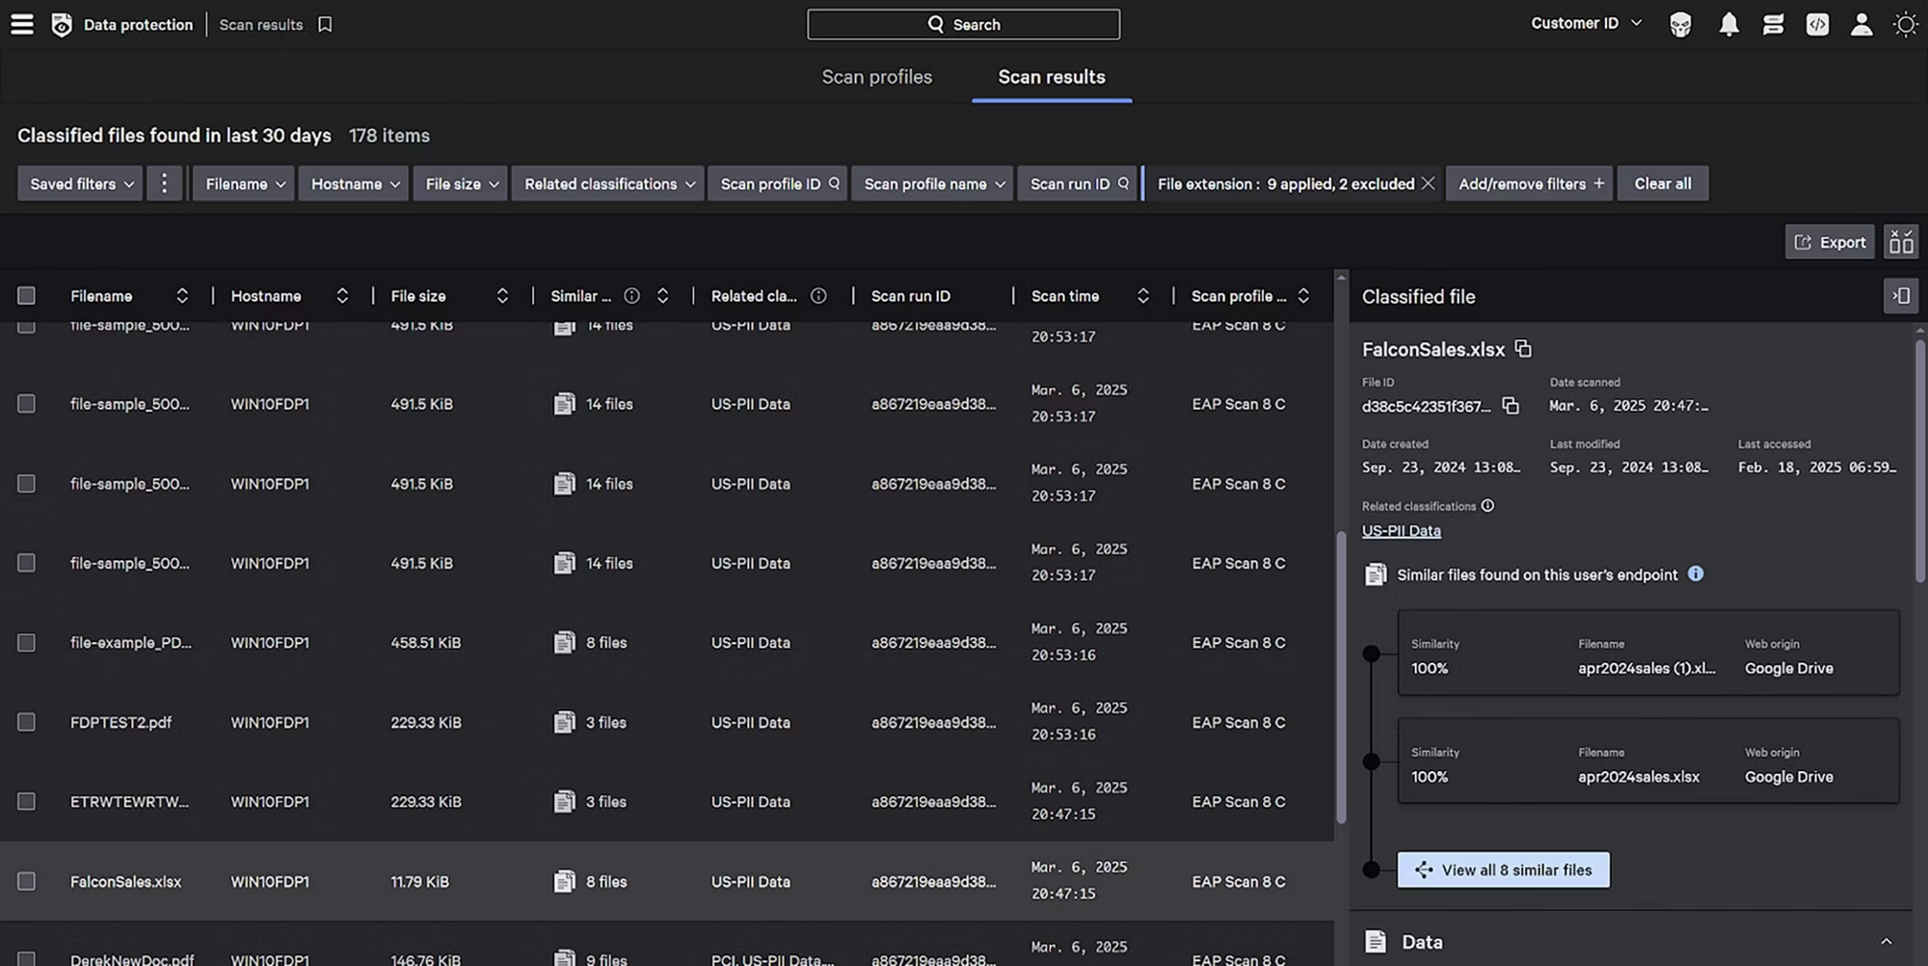
Task: Bookmark the Scan results page
Action: pyautogui.click(x=325, y=25)
